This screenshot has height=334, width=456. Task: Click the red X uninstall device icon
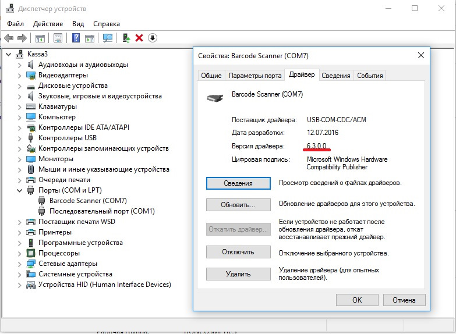tap(139, 38)
